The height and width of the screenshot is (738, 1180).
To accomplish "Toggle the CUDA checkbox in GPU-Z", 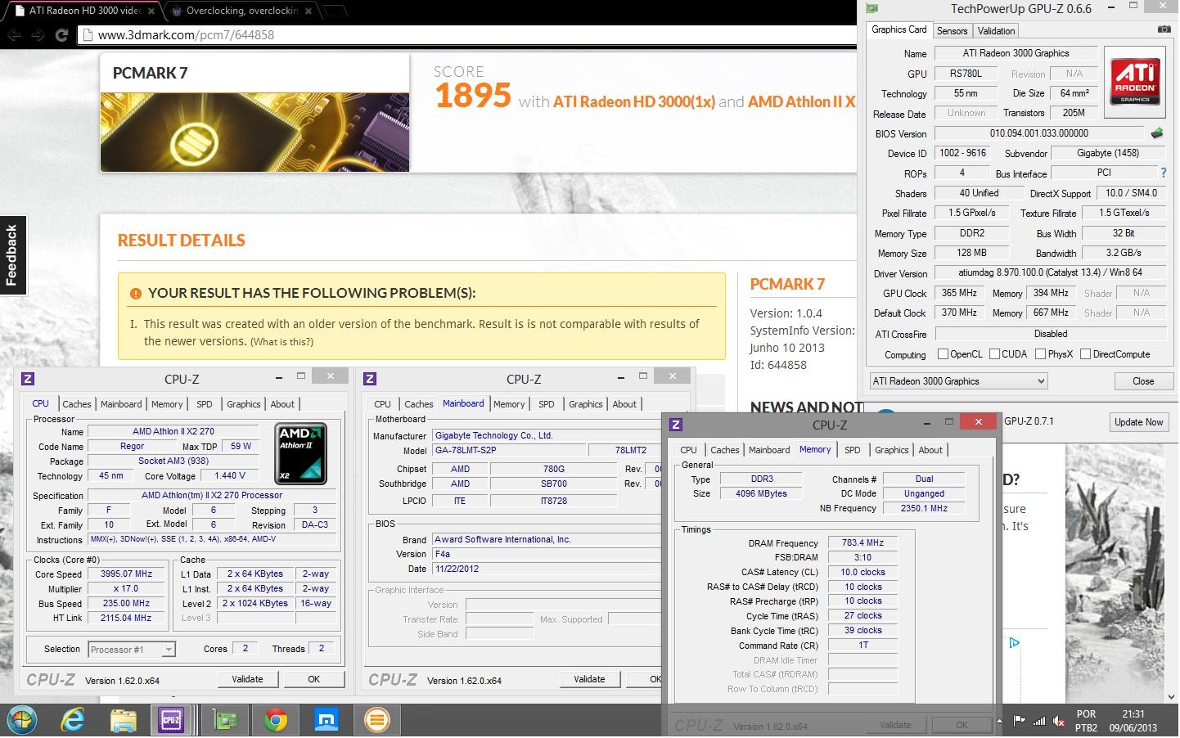I will point(994,354).
